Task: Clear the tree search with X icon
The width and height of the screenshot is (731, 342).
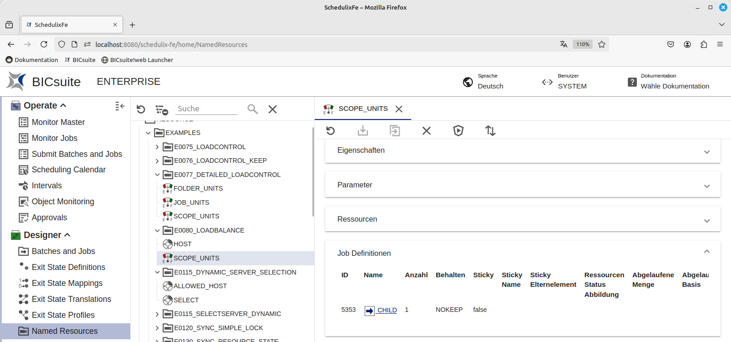Action: [273, 109]
